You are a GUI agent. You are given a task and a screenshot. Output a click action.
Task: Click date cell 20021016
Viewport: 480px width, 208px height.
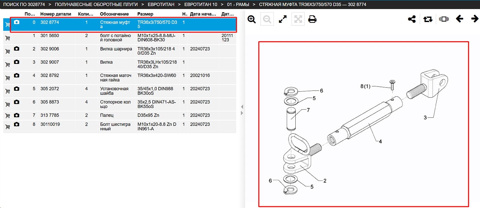pos(200,75)
